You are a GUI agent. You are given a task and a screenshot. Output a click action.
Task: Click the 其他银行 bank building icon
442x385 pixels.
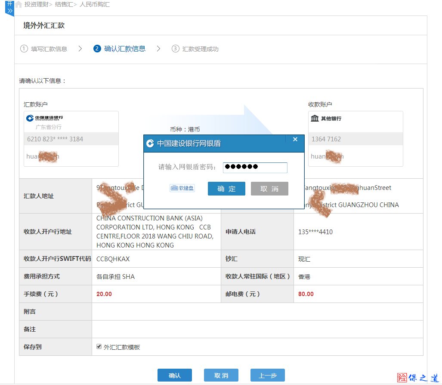(315, 118)
